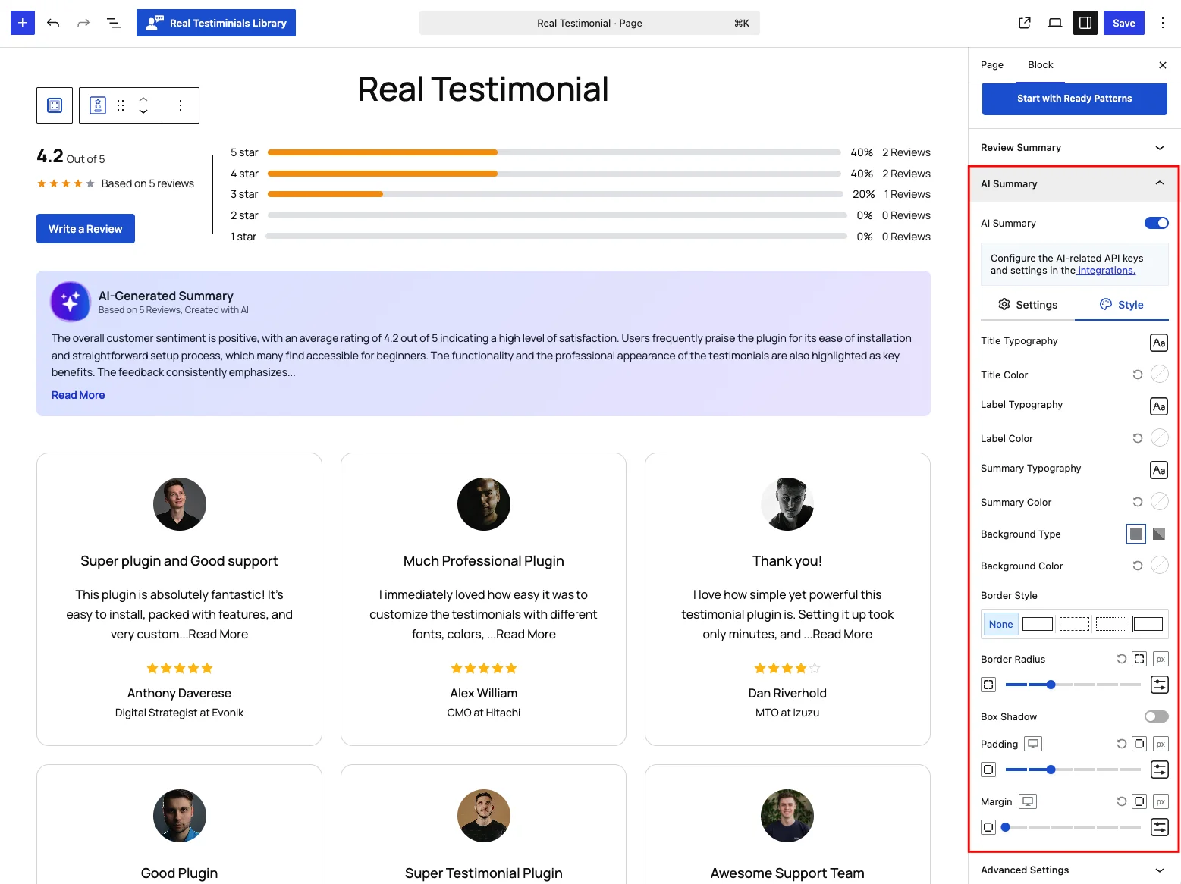Open Label Typography settings

click(x=1159, y=406)
